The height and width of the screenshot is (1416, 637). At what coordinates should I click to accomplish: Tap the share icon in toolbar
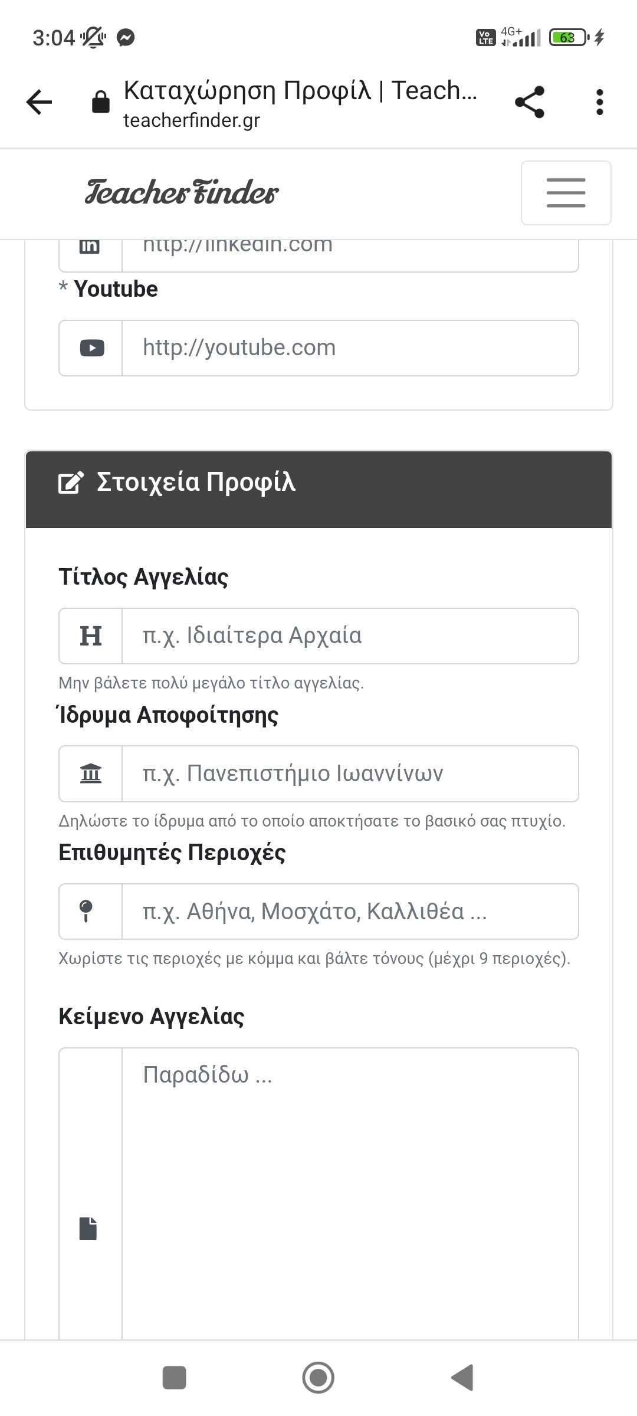[x=530, y=102]
